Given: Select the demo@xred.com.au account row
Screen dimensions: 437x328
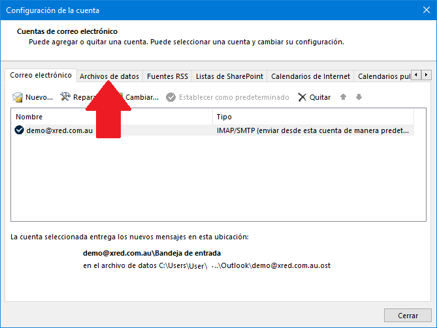Looking at the screenshot, I should pos(214,130).
